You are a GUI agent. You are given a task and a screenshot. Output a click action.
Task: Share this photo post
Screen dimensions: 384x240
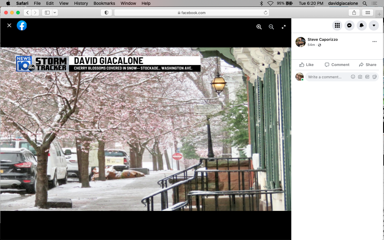click(x=367, y=64)
